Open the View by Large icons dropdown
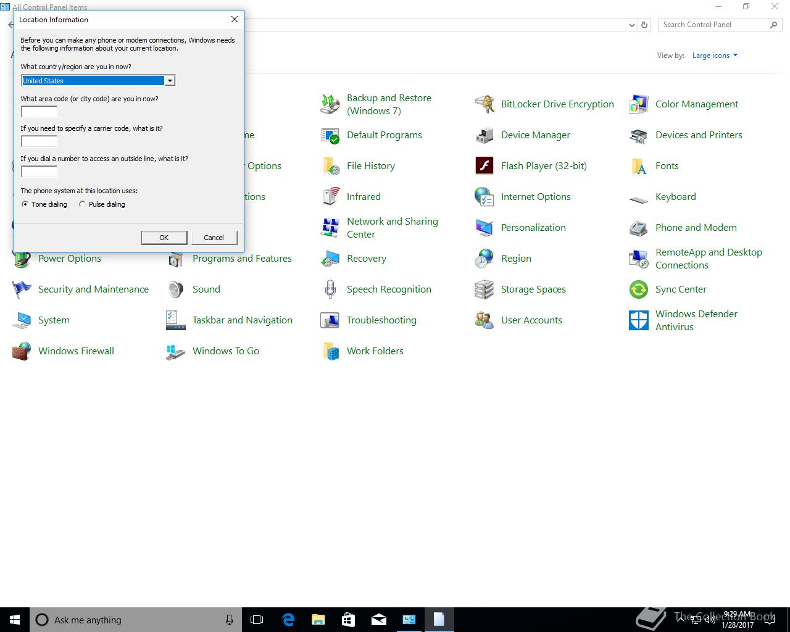790x632 pixels. 715,56
